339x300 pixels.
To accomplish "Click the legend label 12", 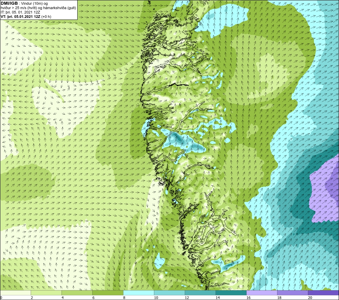I will click(187, 298).
